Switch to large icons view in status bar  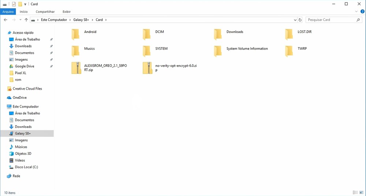[361, 192]
